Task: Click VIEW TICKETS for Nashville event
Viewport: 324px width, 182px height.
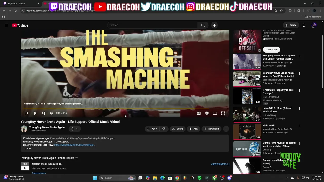Action: click(220, 164)
